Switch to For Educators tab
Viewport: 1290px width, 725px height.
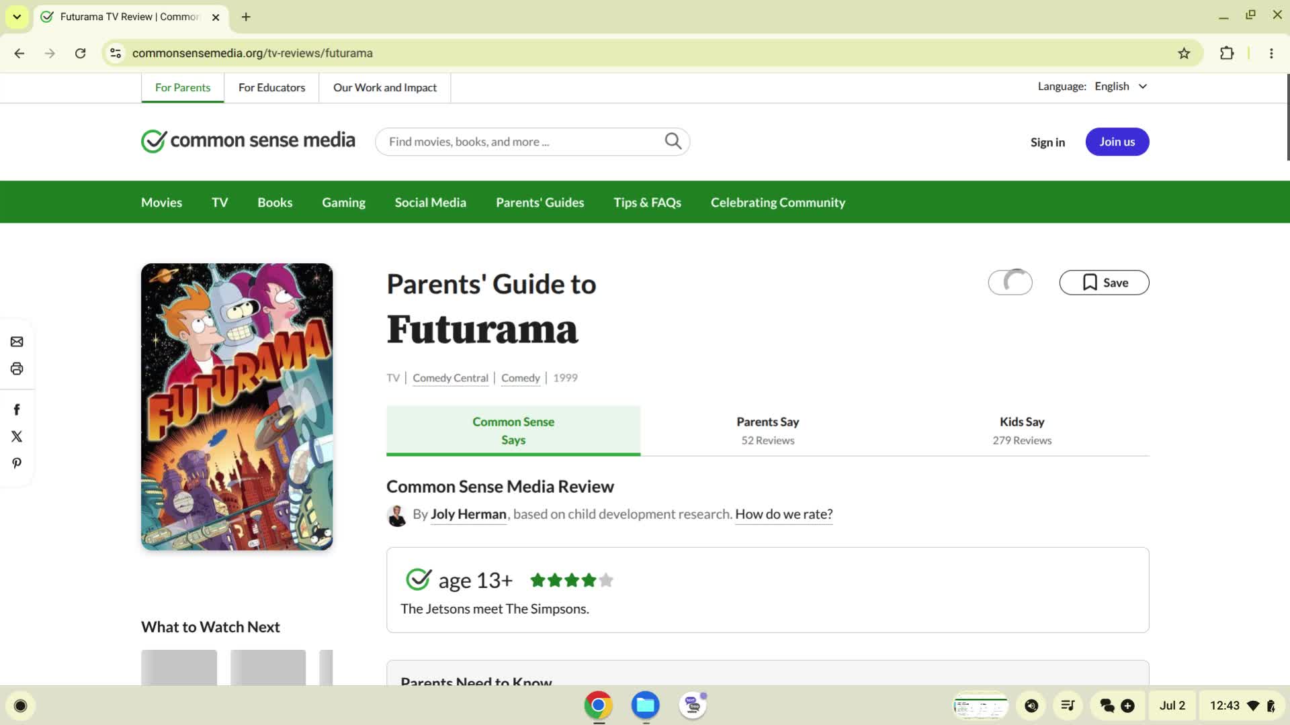pyautogui.click(x=271, y=88)
